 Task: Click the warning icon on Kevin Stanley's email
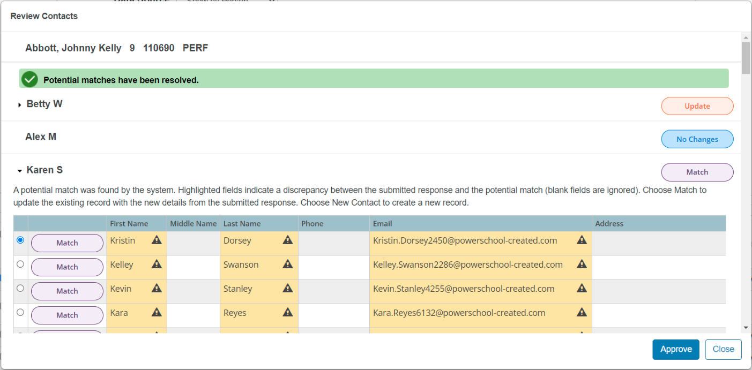582,288
